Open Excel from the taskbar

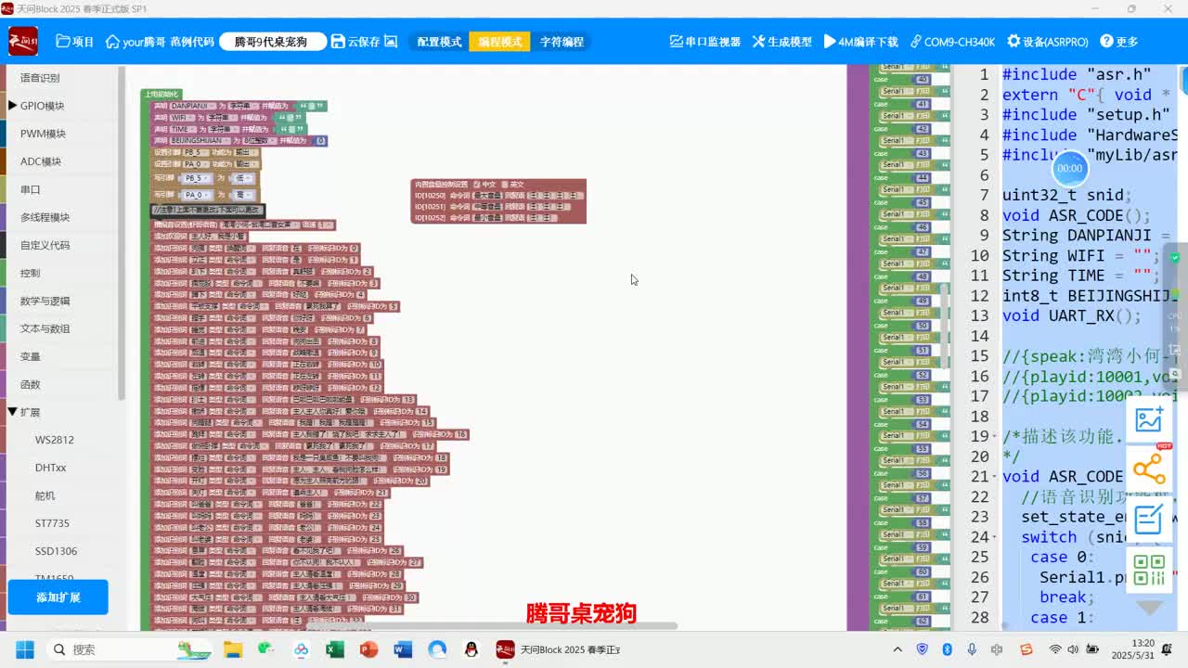click(x=335, y=649)
